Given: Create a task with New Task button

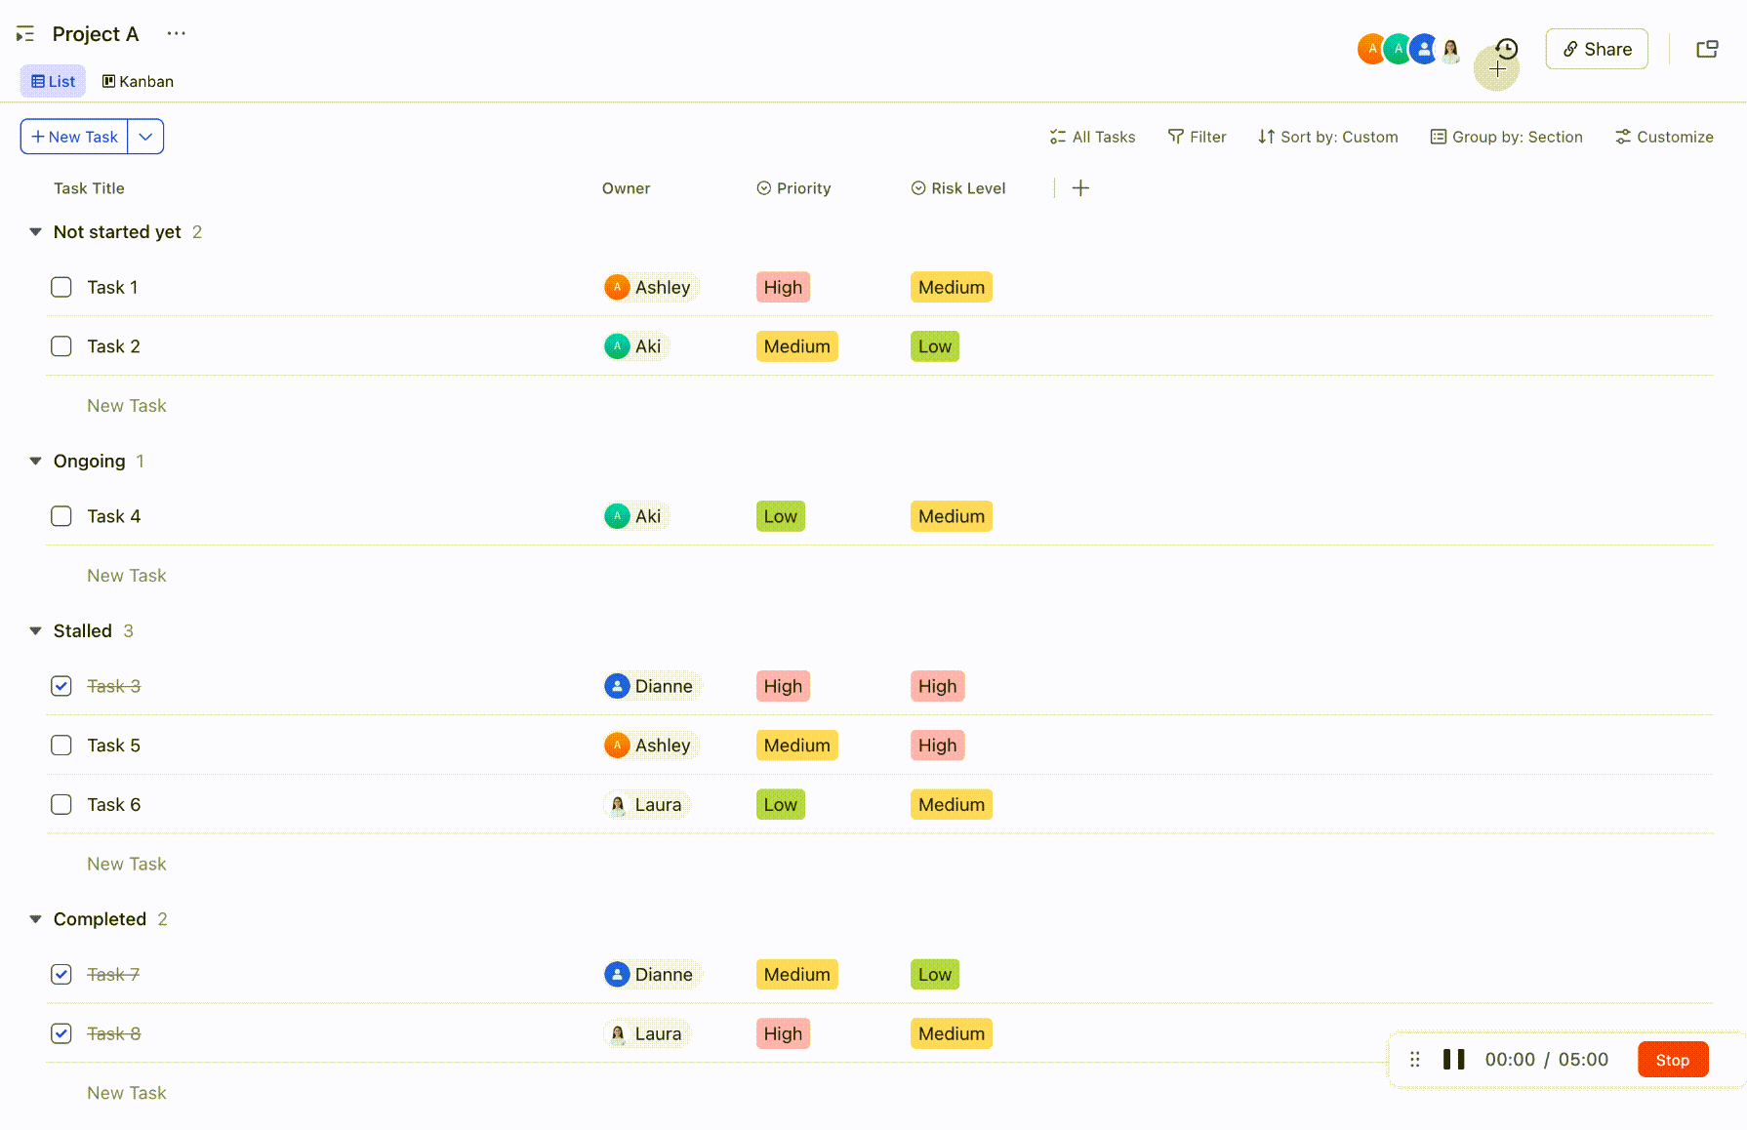Looking at the screenshot, I should [x=73, y=137].
